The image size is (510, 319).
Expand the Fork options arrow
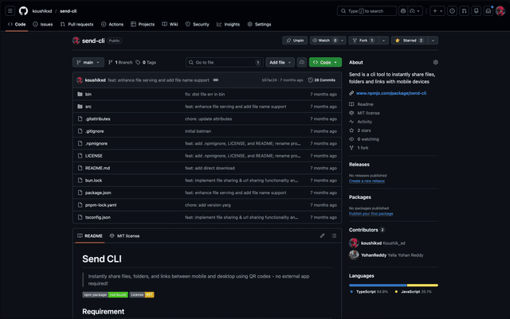(x=383, y=41)
